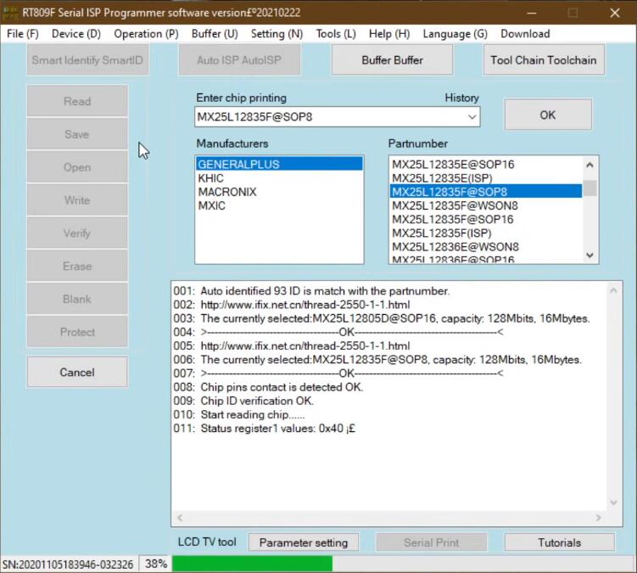Open the Help (H) menu
The width and height of the screenshot is (637, 573).
click(x=389, y=34)
